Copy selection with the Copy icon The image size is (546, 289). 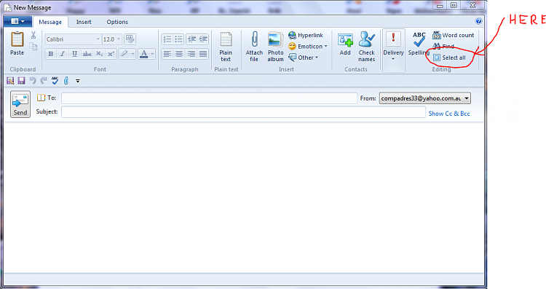tap(33, 47)
